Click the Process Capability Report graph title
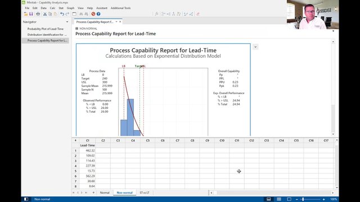Screen dimensions: 360x202 coord(163,50)
